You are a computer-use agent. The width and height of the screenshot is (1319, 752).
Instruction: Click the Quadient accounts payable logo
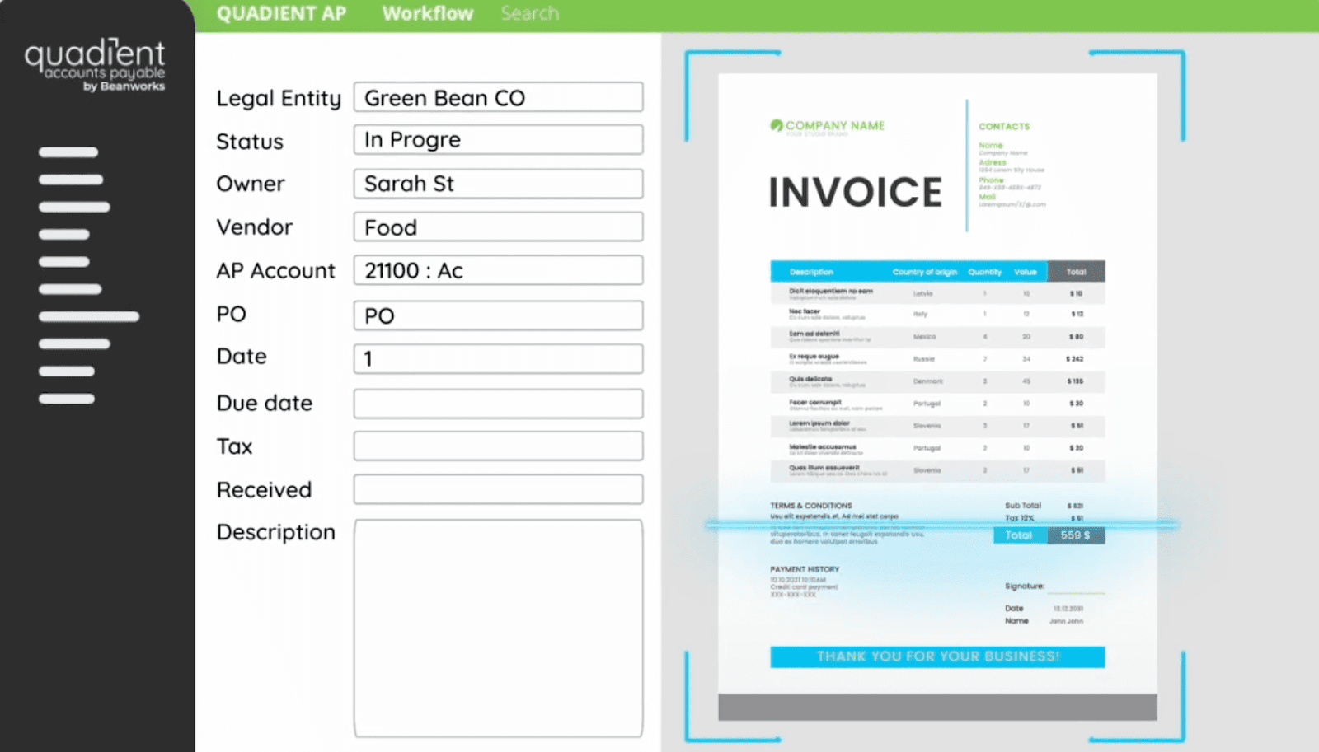(95, 65)
